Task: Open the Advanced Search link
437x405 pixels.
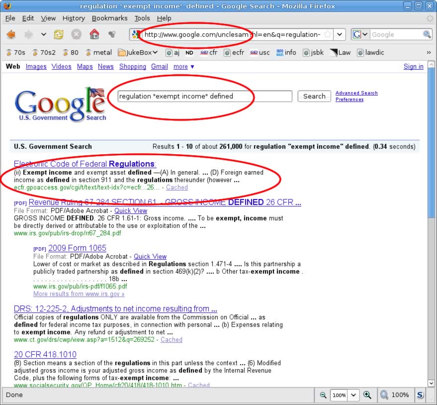Action: click(356, 93)
